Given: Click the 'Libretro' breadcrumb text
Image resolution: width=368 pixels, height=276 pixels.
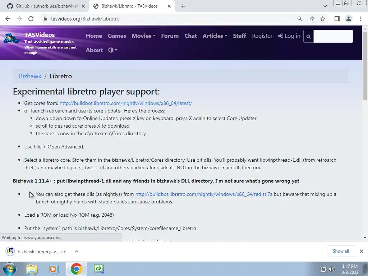Looking at the screenshot, I should 60,76.
